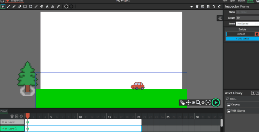
Task: Click frame 25 on timeline ruler
Action: click(x=168, y=117)
